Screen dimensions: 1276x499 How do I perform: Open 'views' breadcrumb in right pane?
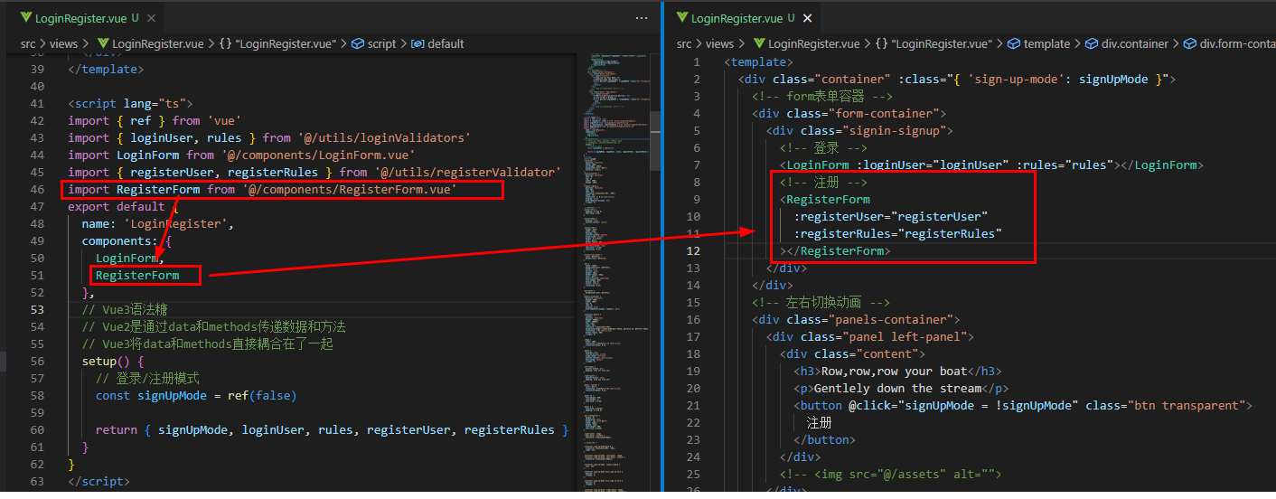(719, 43)
